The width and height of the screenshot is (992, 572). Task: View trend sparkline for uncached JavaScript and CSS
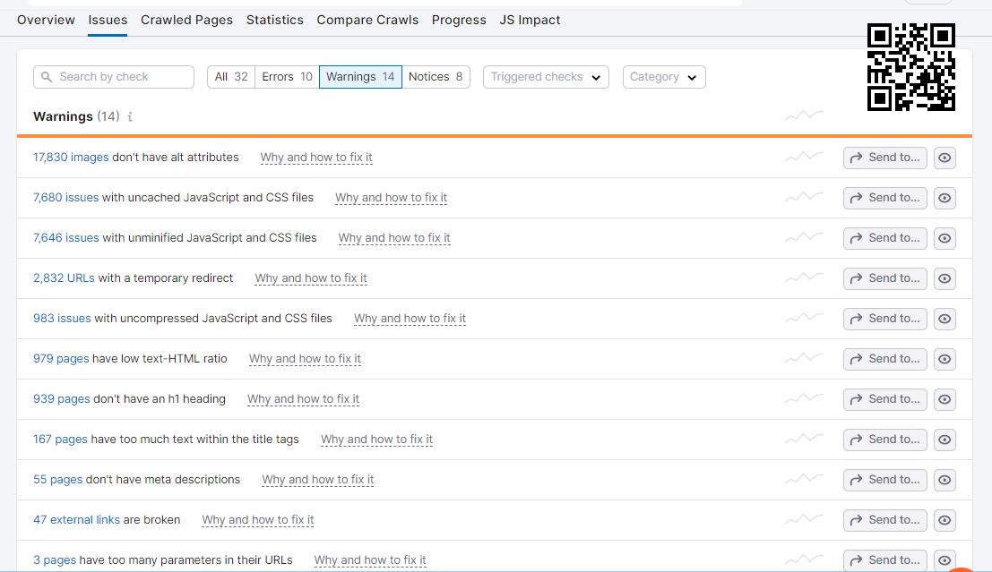coord(804,197)
